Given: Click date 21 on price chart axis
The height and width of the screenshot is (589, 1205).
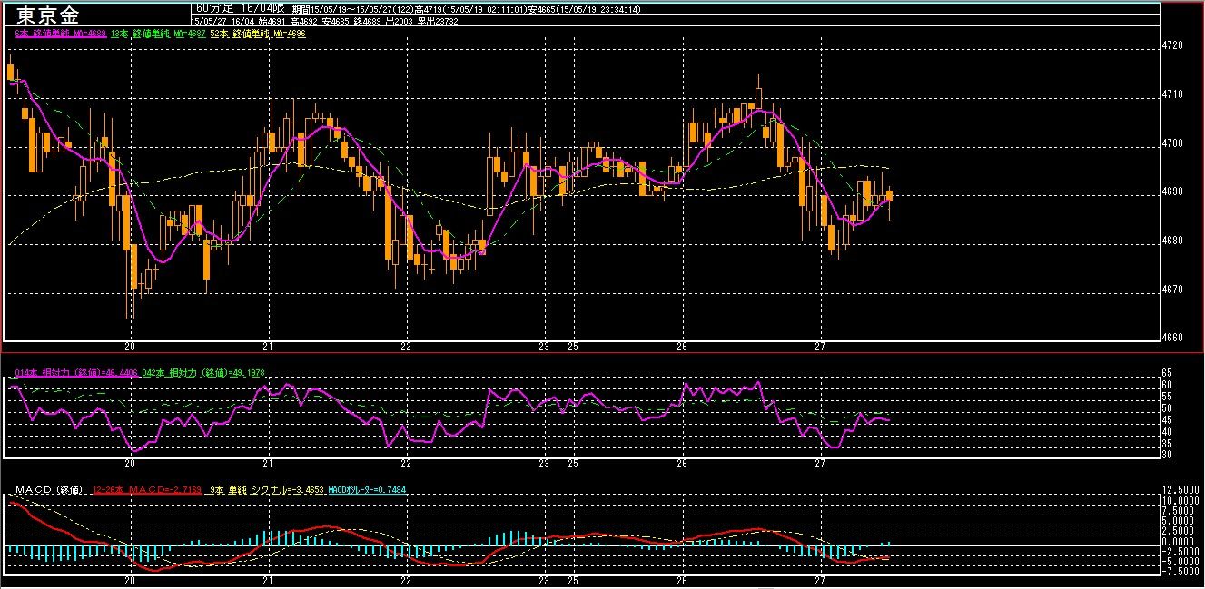Looking at the screenshot, I should point(269,347).
